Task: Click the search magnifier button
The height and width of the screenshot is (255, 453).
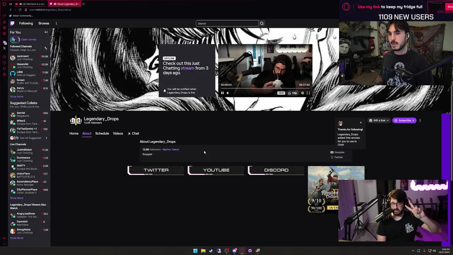Action: point(262,23)
